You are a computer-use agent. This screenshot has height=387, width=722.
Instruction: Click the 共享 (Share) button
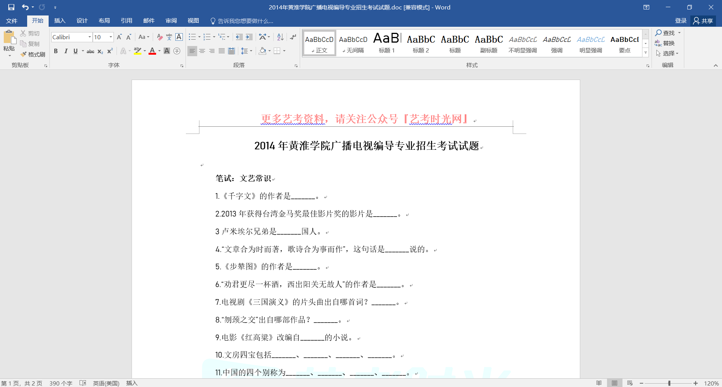pos(704,21)
